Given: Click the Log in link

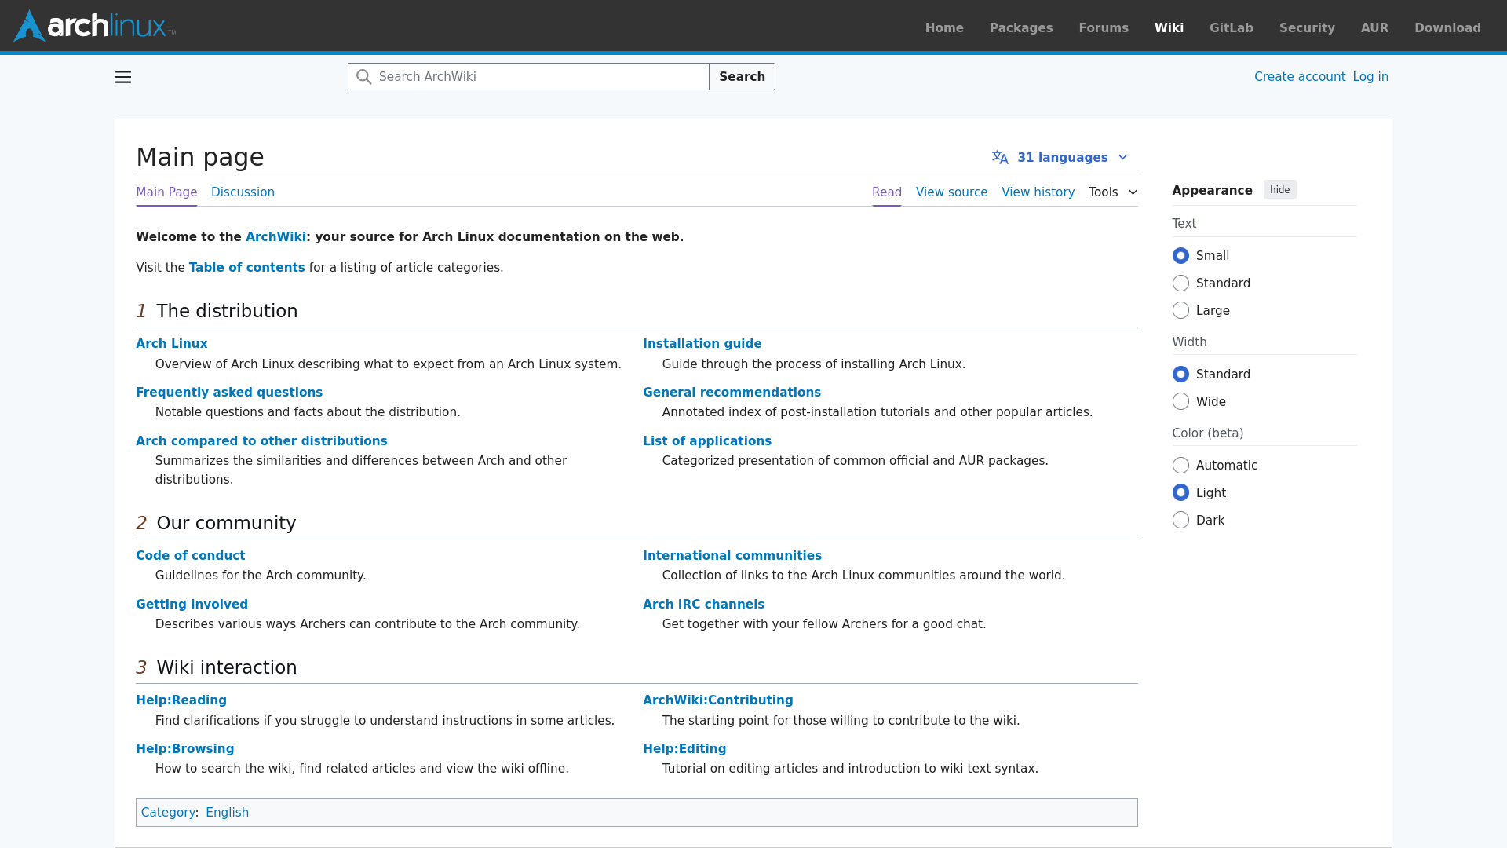Looking at the screenshot, I should point(1370,77).
